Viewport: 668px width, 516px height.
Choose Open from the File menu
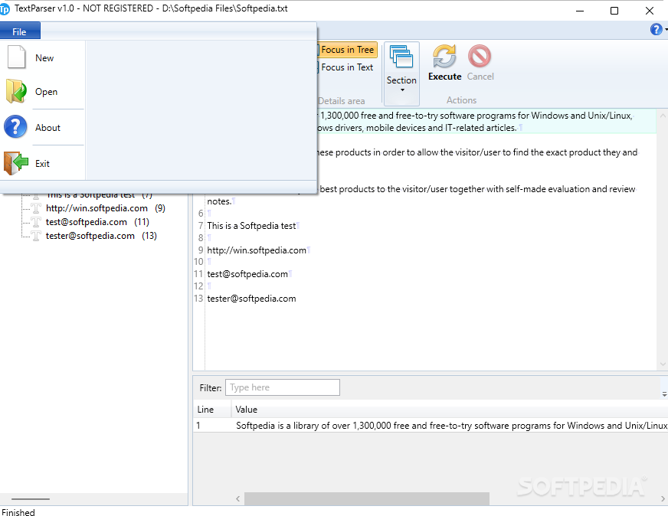[44, 92]
